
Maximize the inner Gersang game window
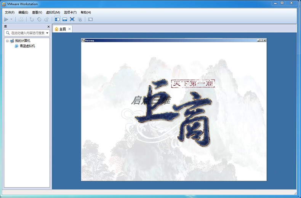[x=261, y=40]
